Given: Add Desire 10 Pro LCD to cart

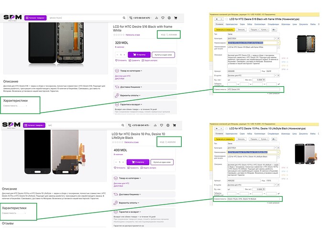Looking at the screenshot, I should pos(138,162).
